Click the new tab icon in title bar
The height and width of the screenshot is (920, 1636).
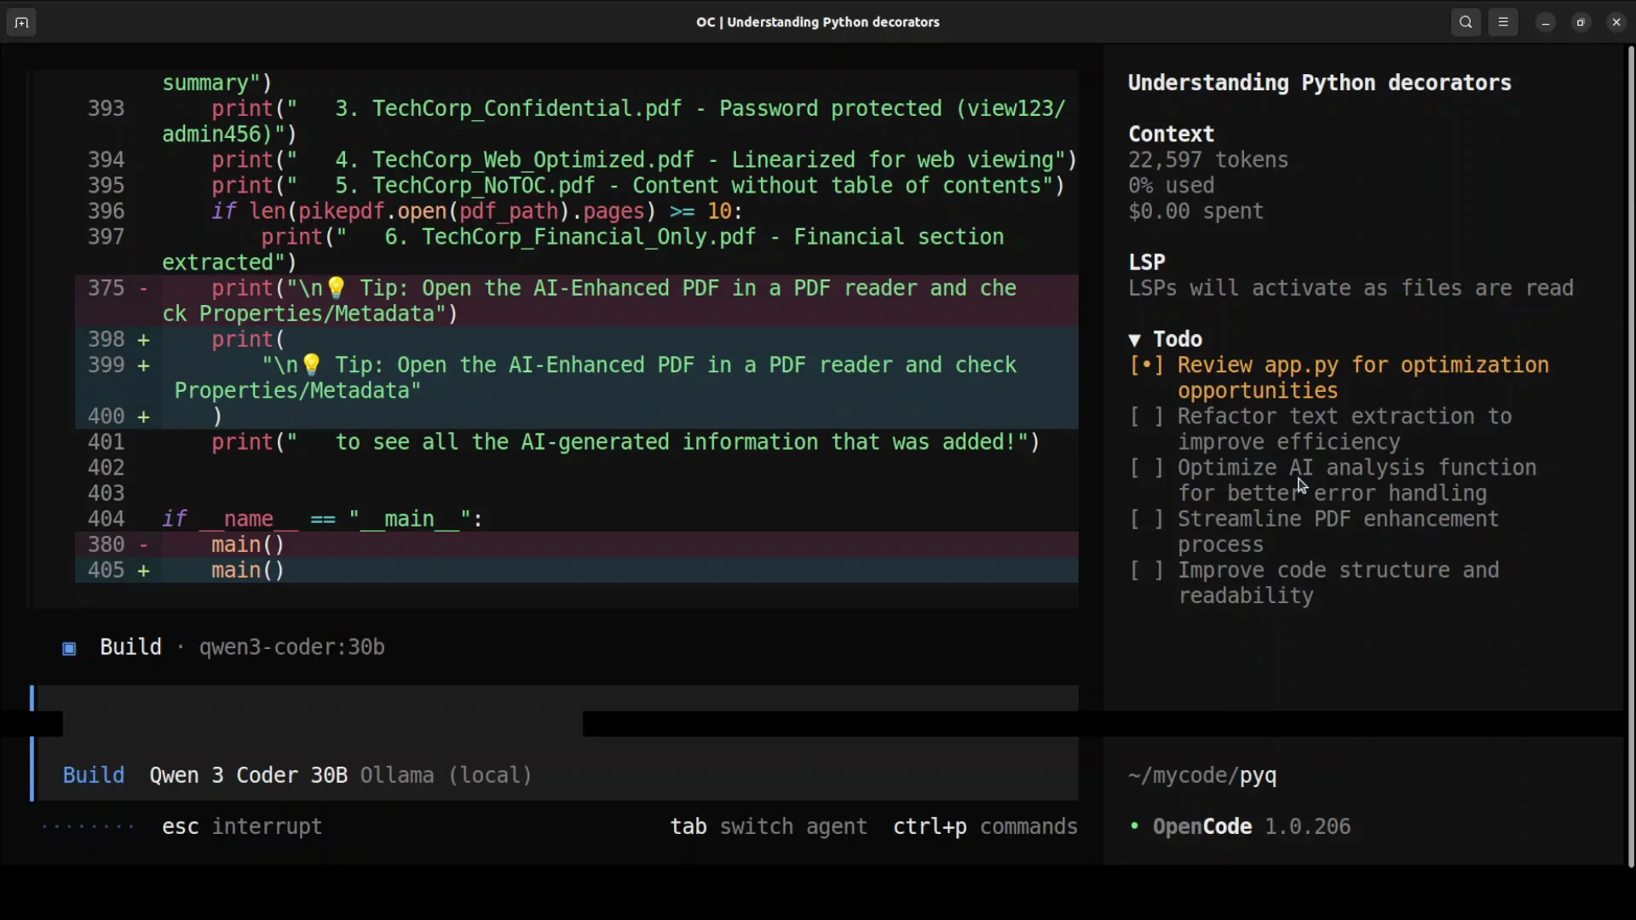point(21,23)
